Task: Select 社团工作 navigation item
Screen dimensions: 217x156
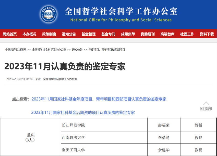Action: 187,34
